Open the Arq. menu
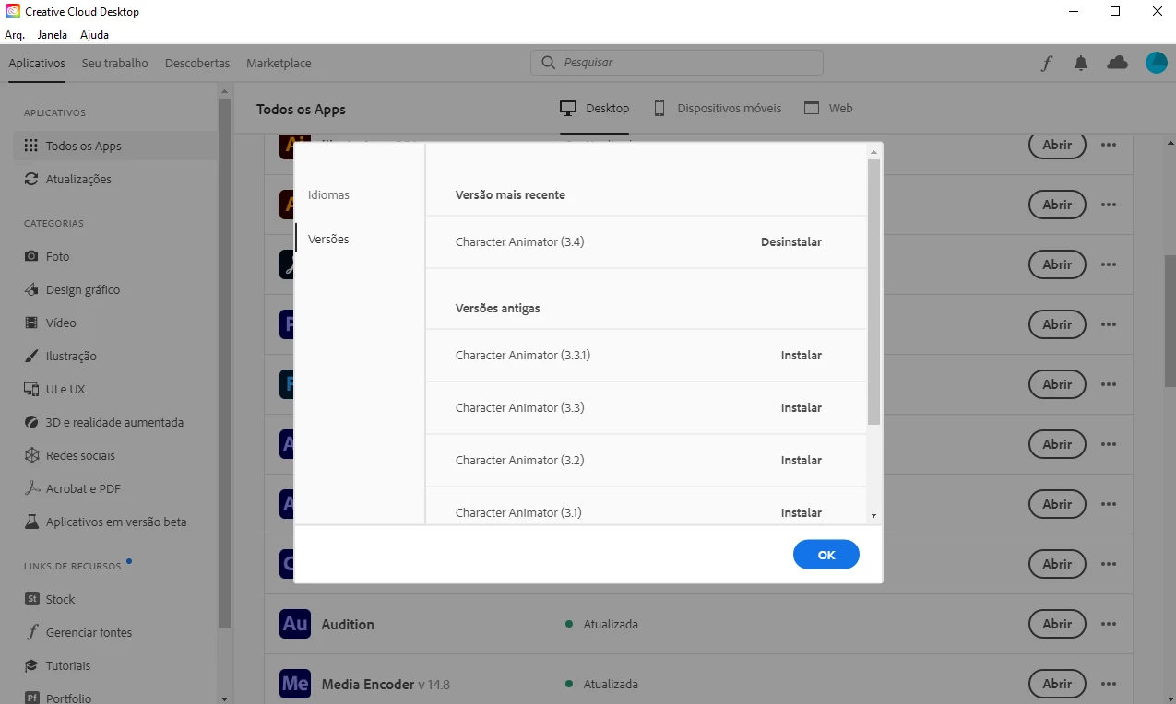The height and width of the screenshot is (704, 1176). click(x=15, y=35)
